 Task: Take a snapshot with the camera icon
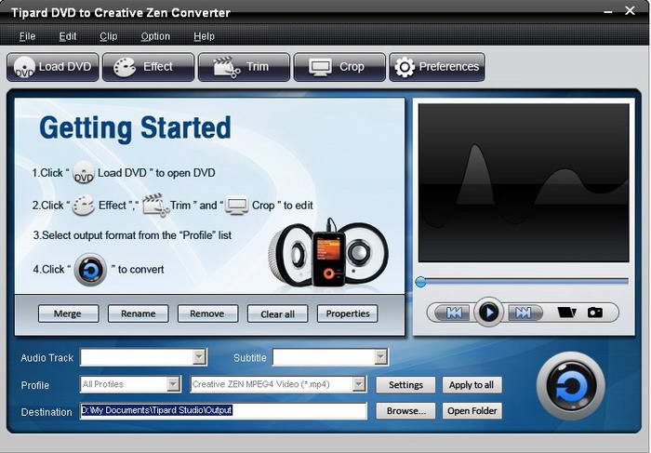[595, 313]
